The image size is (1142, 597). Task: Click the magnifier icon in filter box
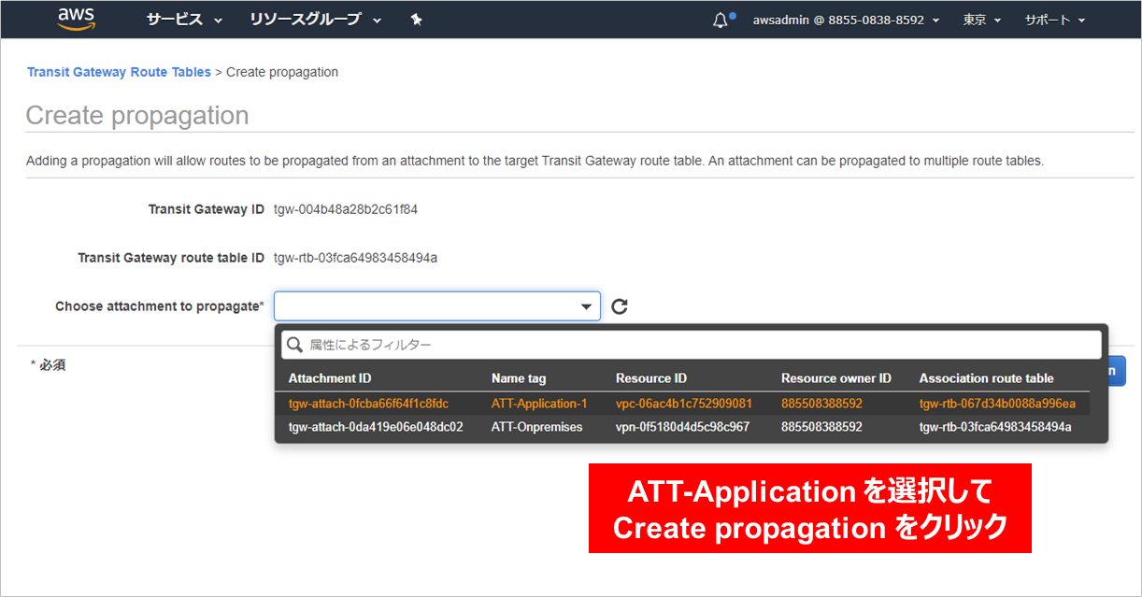tap(295, 345)
